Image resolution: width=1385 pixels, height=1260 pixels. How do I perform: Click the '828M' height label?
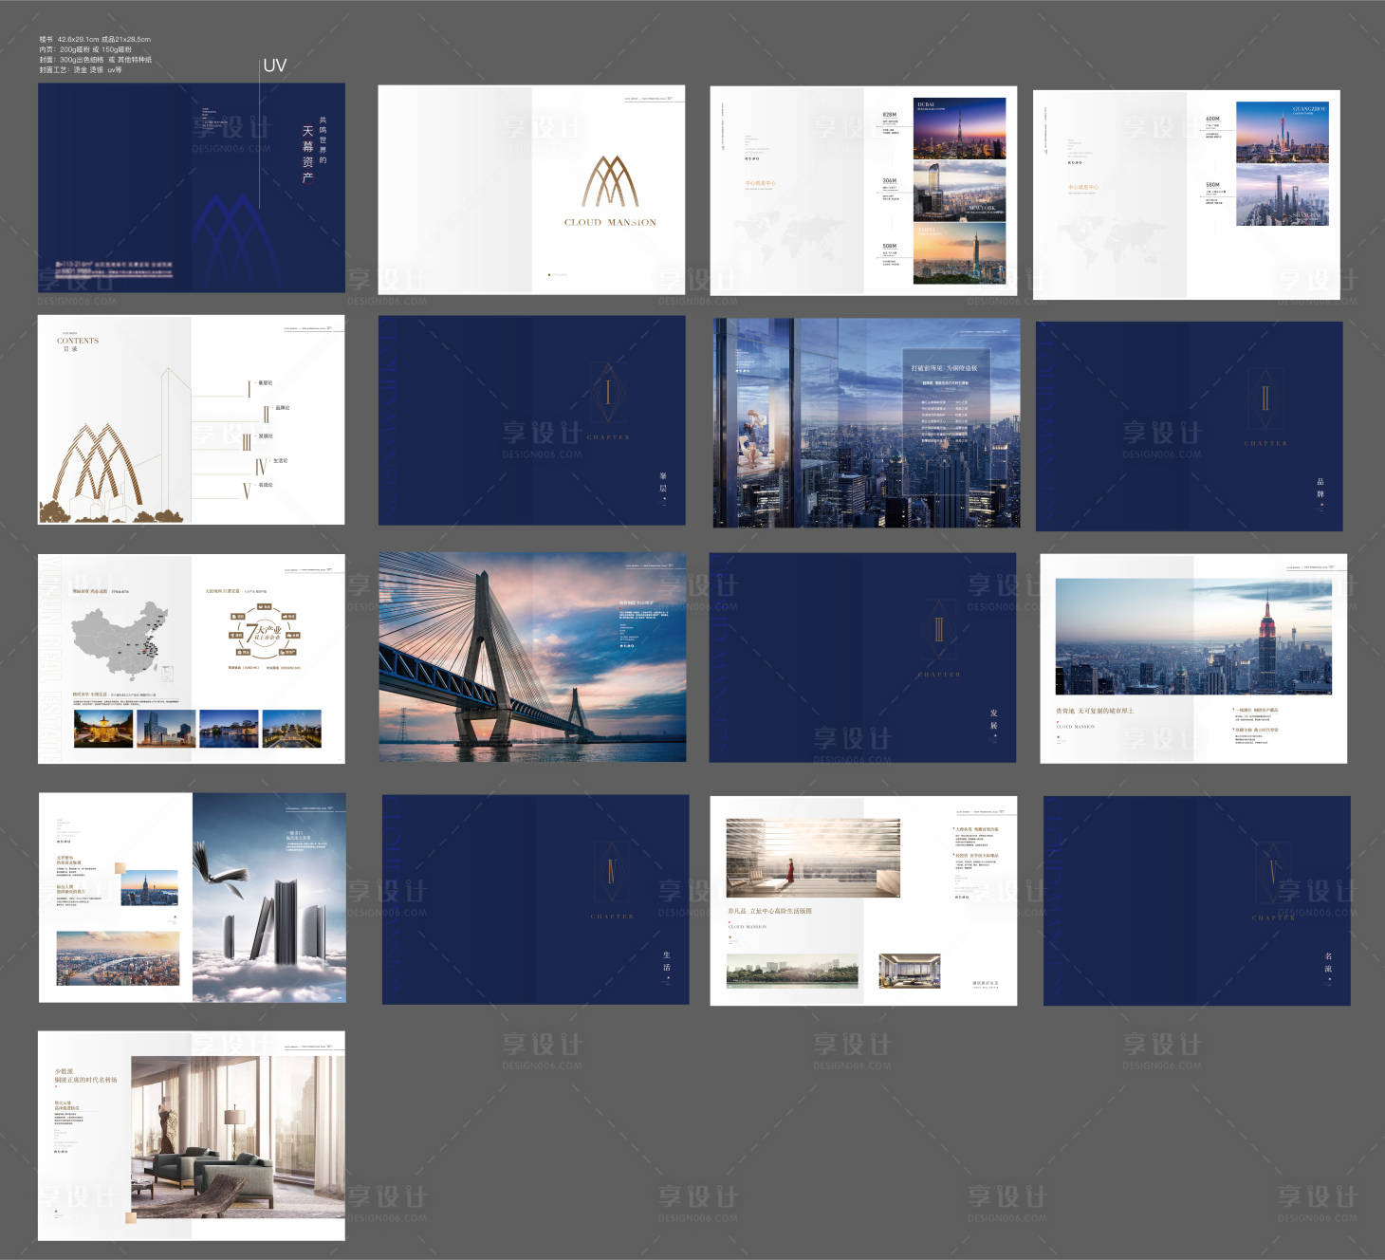pyautogui.click(x=889, y=115)
